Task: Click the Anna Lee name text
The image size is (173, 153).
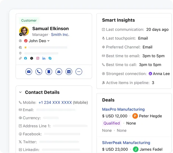Action: [161, 74]
